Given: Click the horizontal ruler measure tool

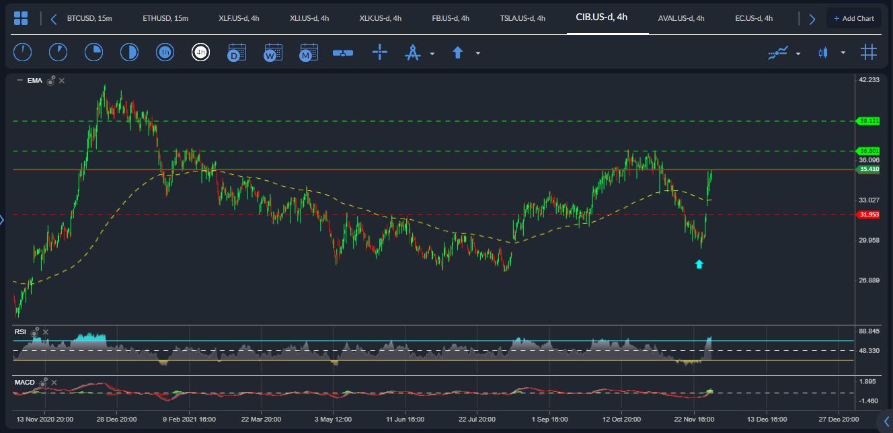Looking at the screenshot, I should (x=343, y=52).
